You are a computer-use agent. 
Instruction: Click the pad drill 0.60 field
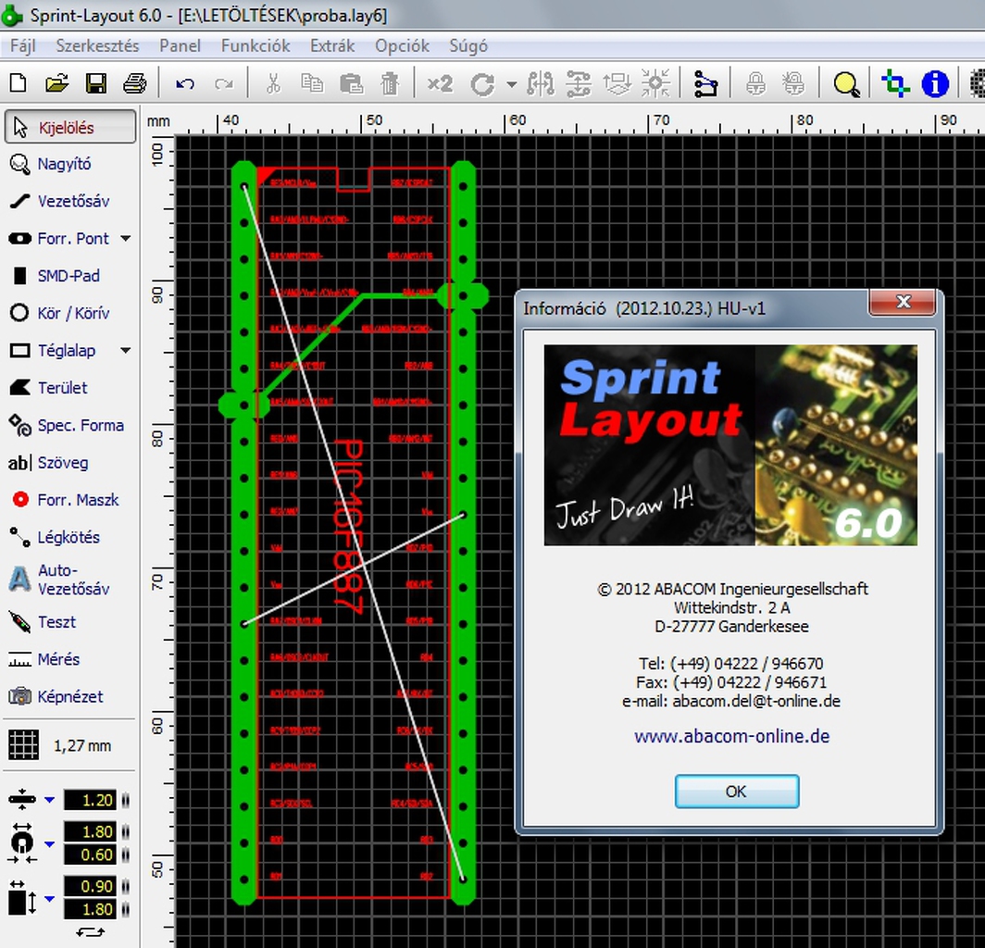click(91, 854)
